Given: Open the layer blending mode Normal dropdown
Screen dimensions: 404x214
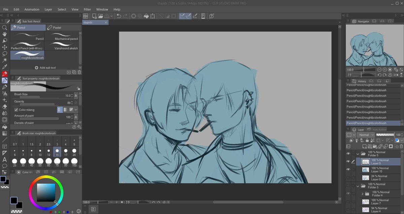Looking at the screenshot, I should pyautogui.click(x=366, y=135).
